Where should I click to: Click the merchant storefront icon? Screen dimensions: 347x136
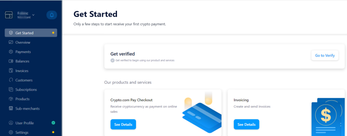coord(9,15)
